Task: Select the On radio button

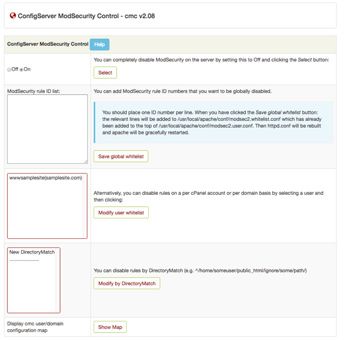Action: 21,70
